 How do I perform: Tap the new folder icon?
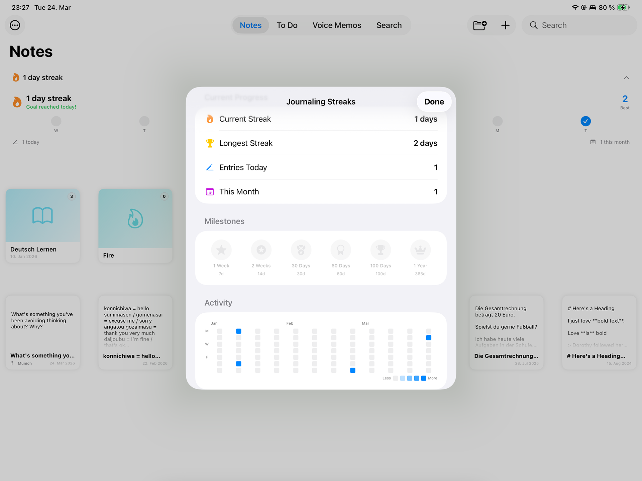[480, 25]
